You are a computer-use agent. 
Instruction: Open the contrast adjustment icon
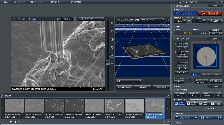click(112, 39)
